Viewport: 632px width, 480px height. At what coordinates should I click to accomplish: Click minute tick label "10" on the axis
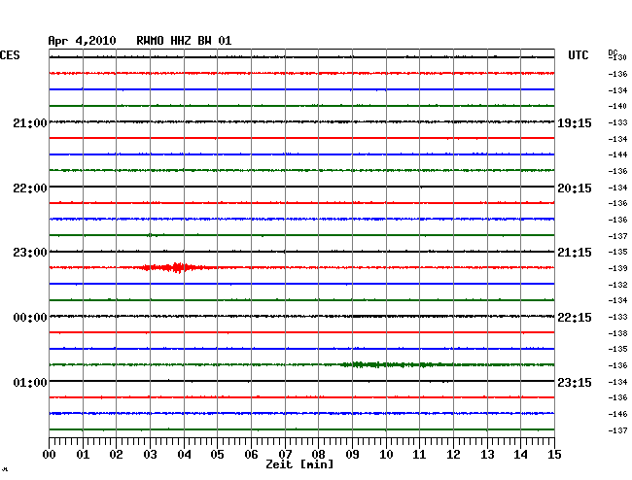pos(386,454)
